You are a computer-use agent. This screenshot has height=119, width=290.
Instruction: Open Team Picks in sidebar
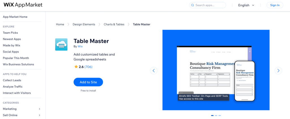(10, 33)
